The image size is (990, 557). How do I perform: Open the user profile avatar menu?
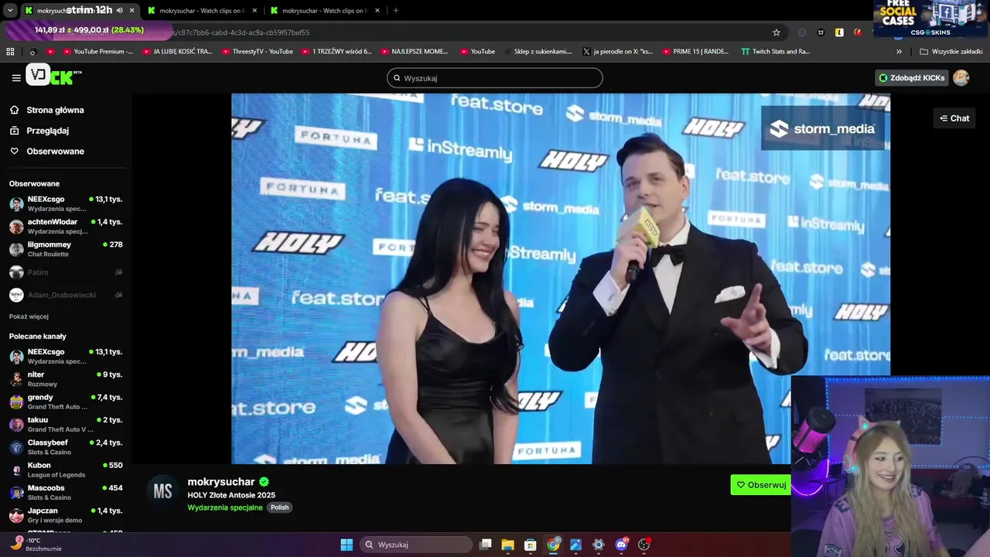[961, 78]
